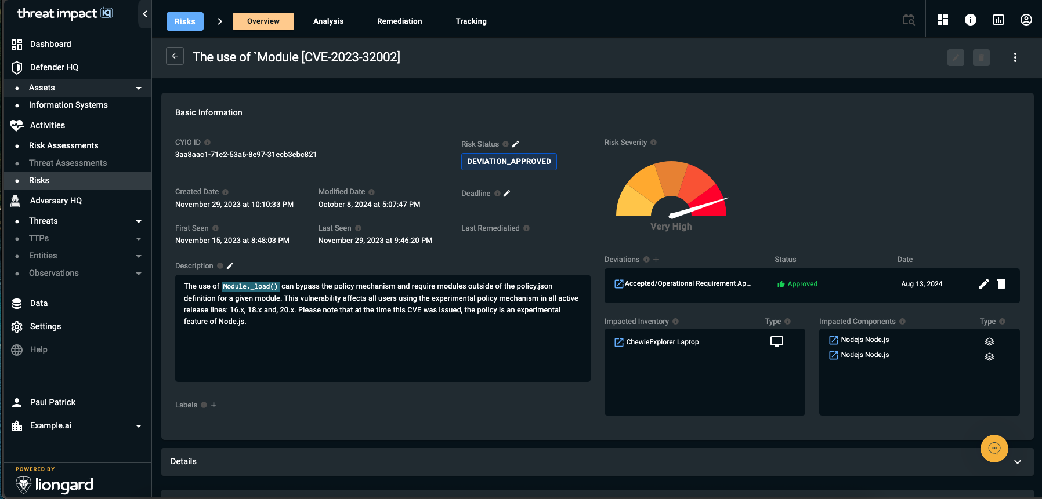Click the Aug 13, 2024 deviation date

click(921, 284)
